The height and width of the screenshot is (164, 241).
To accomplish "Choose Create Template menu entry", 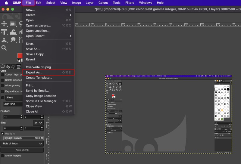I will (x=49, y=78).
